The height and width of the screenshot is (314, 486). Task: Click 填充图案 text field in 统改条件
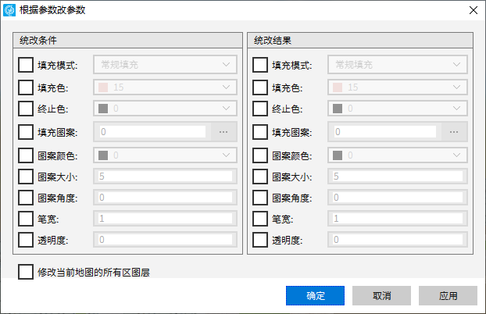[x=152, y=132]
